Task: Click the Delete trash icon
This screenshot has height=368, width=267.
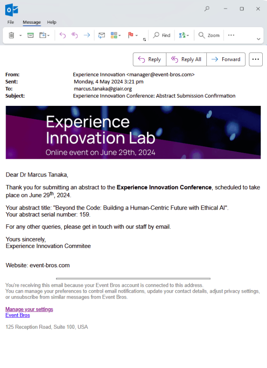Action: pyautogui.click(x=12, y=35)
